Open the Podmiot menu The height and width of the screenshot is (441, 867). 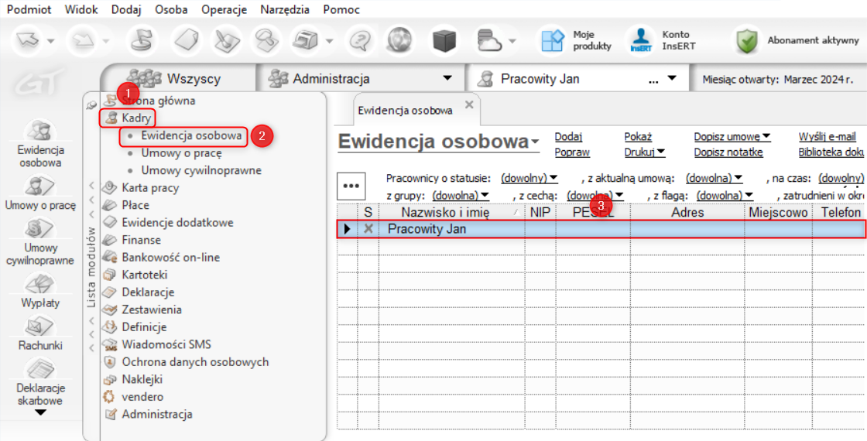tap(28, 9)
